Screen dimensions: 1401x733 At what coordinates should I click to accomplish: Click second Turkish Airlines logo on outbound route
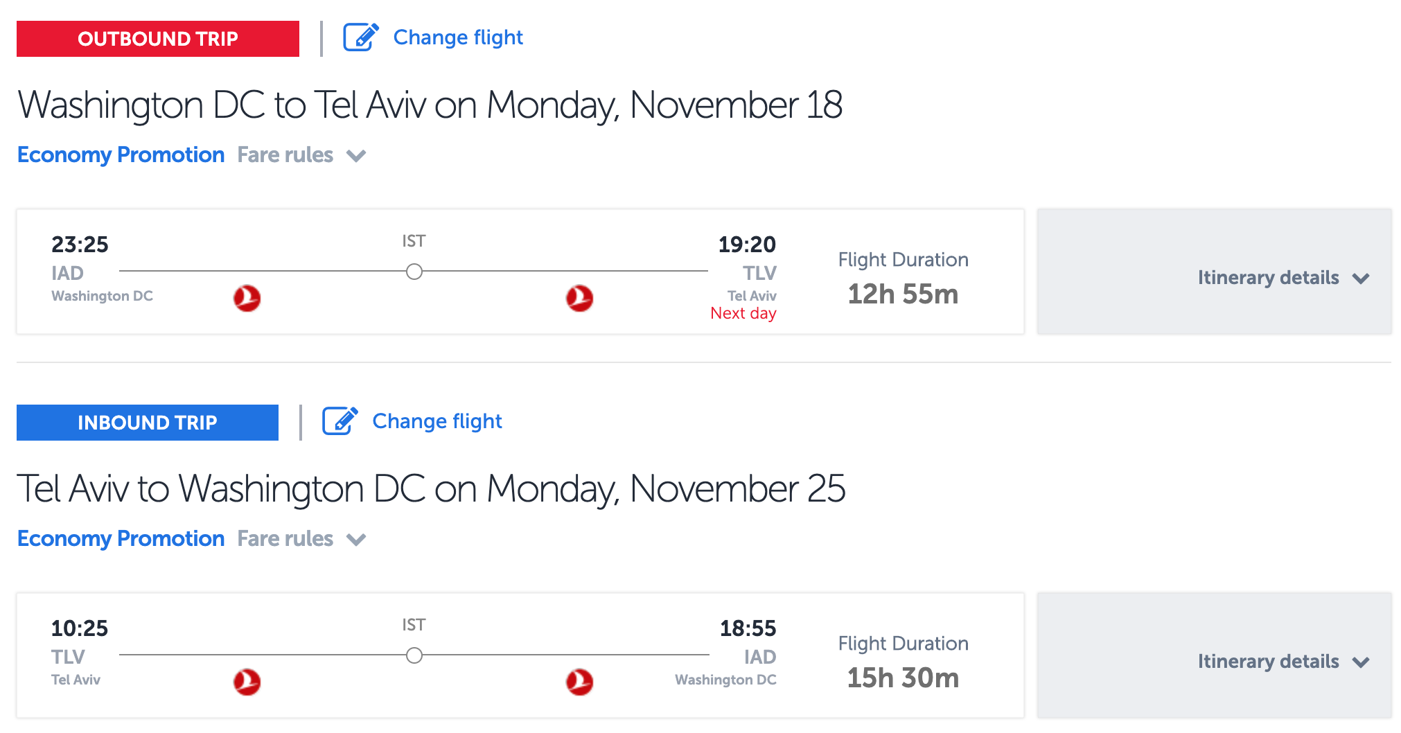pos(579,299)
